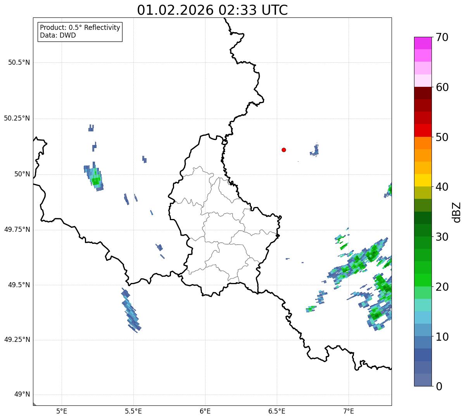Click the "49.5°N" latitude label
Image resolution: width=466 pixels, height=419 pixels.
(x=19, y=285)
